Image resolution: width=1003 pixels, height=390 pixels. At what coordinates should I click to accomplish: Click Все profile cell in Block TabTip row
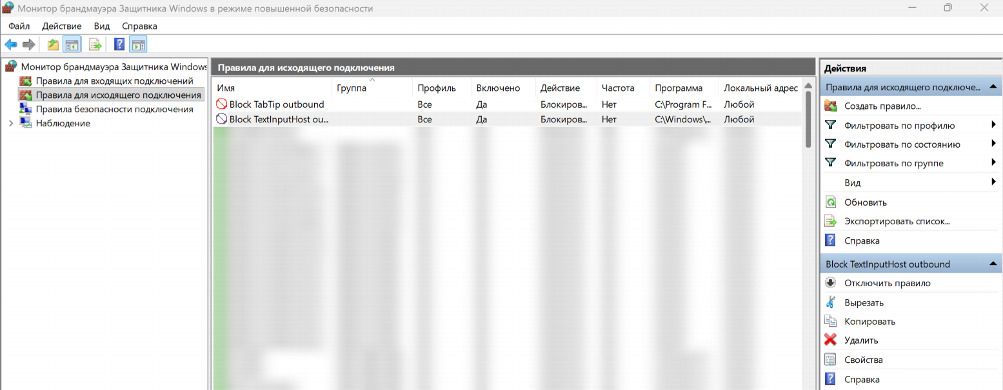click(424, 104)
